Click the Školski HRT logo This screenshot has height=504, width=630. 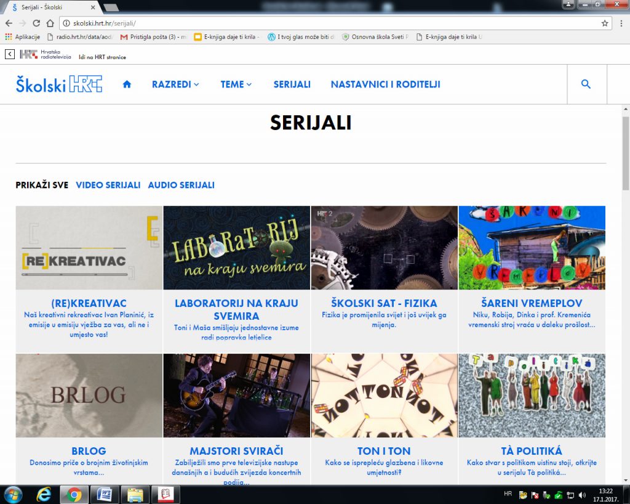(x=59, y=84)
